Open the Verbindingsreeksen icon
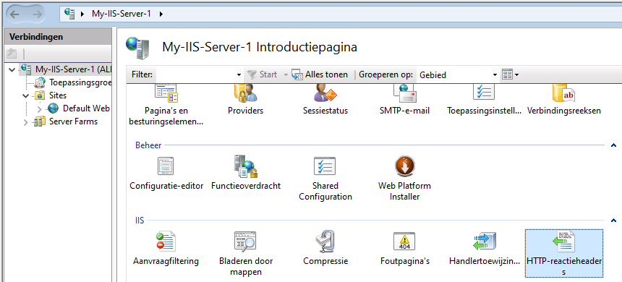Image resolution: width=622 pixels, height=282 pixels. pyautogui.click(x=563, y=93)
